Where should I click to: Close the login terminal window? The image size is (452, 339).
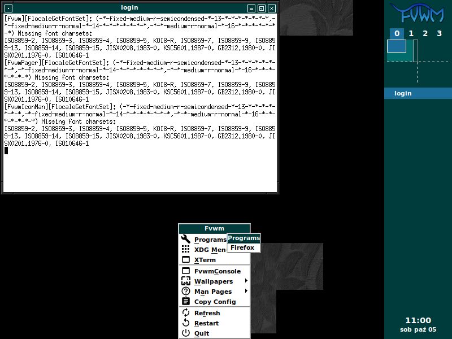[x=272, y=8]
